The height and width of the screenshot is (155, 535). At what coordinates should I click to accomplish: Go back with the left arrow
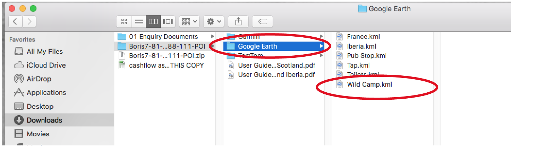point(15,22)
